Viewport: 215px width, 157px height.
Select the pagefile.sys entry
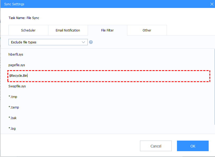tap(17, 65)
